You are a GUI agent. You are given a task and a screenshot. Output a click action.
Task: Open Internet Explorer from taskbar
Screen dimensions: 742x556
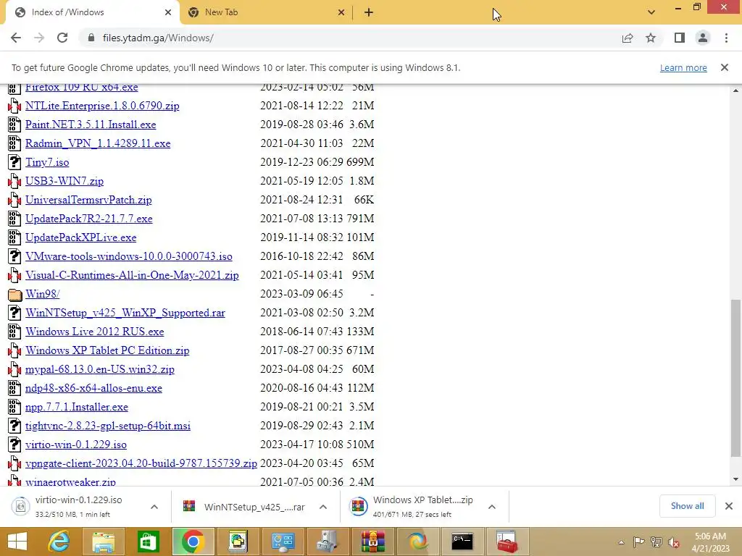pos(59,542)
